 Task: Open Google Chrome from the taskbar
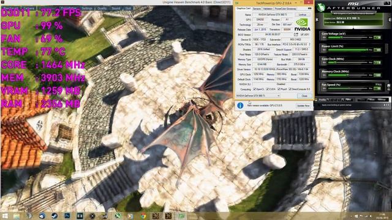coord(143,216)
